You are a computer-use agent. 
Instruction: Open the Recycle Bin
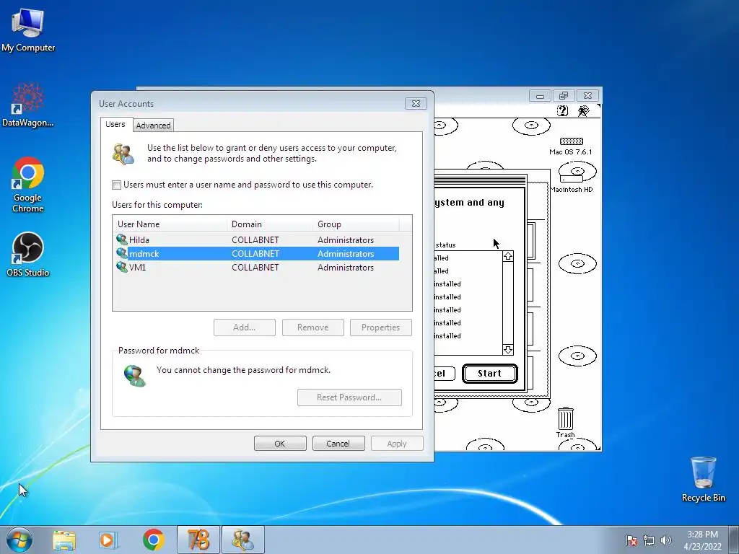click(x=703, y=479)
